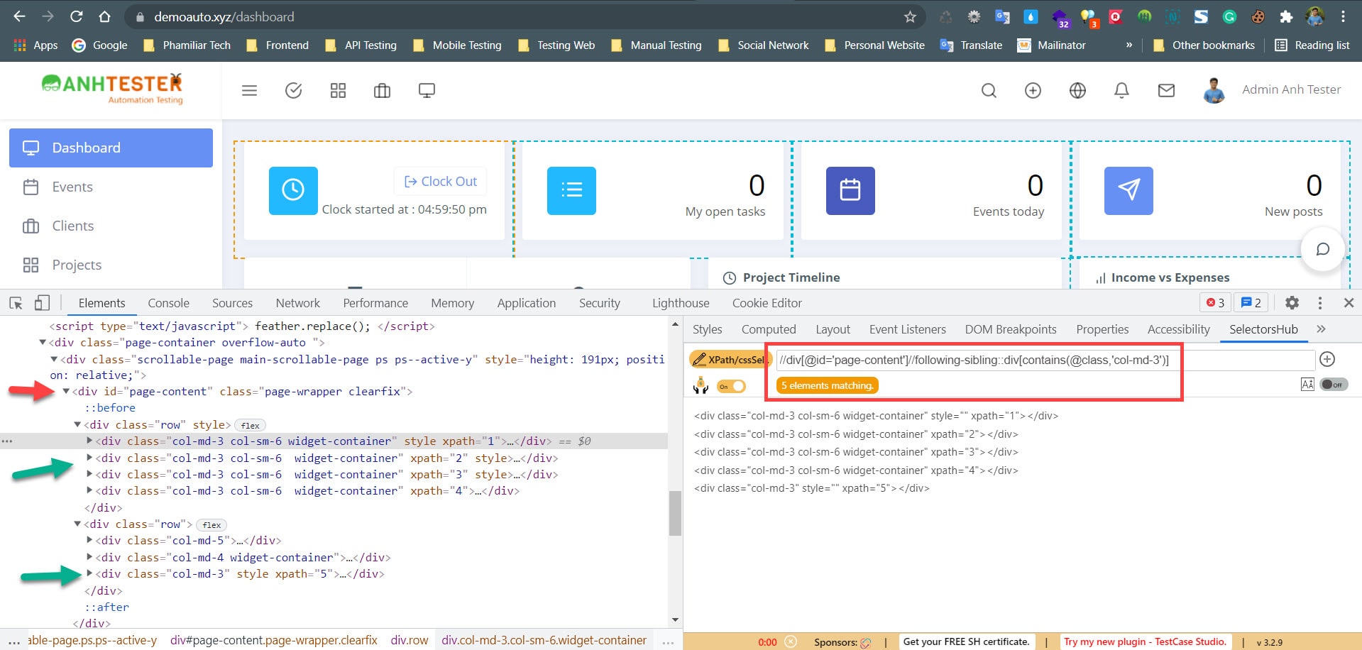Open the checkmark circle todo icon
Image resolution: width=1362 pixels, height=650 pixels.
(293, 90)
